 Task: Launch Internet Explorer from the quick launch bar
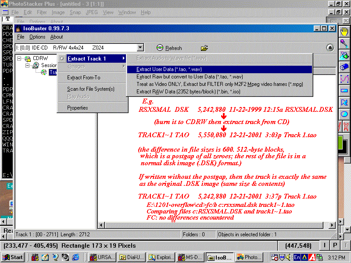point(75,257)
